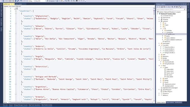Open the Debug configuration dropdown
Screen dimensions: 190x107
(x=31, y=1)
